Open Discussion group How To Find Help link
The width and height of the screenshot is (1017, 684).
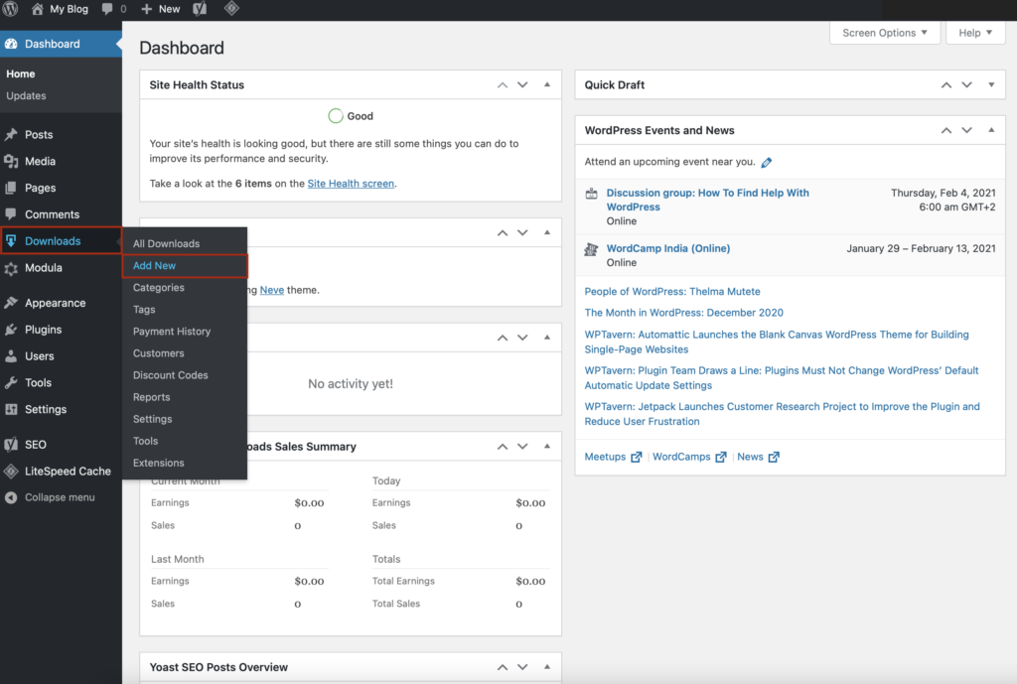pyautogui.click(x=707, y=200)
